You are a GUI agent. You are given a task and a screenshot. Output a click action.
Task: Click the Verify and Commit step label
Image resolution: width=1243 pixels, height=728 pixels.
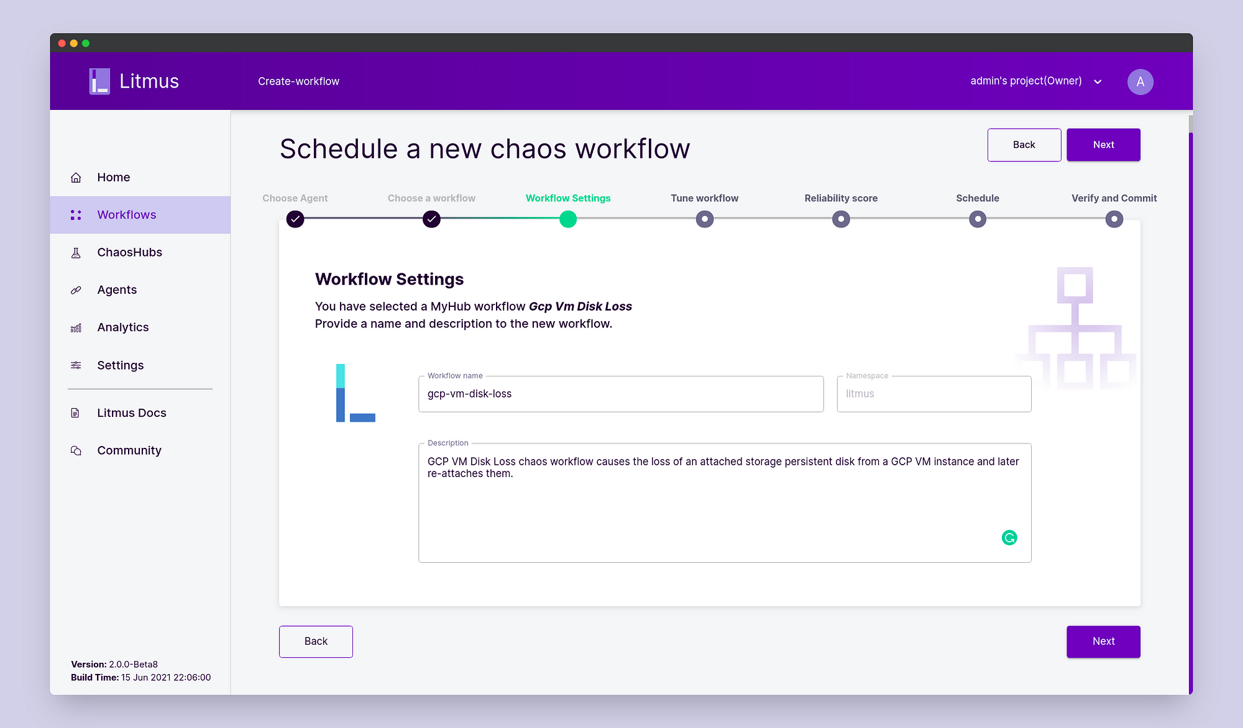coord(1114,198)
